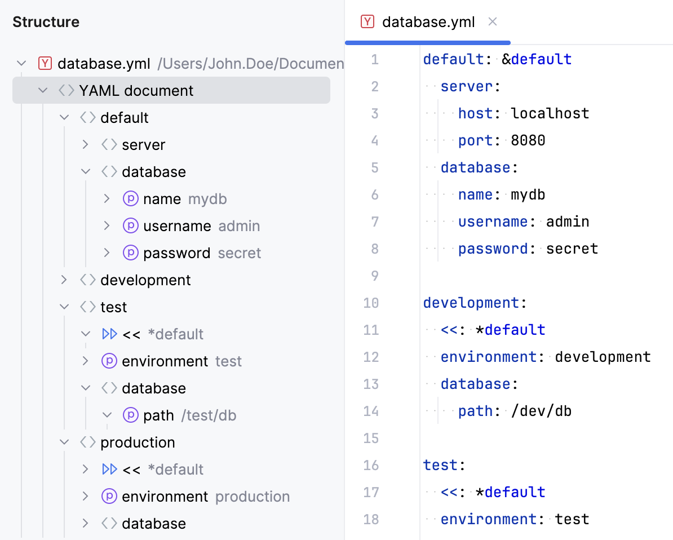This screenshot has height=540, width=673.
Task: Click the YAML file icon on the database.yml tab
Action: 367,21
